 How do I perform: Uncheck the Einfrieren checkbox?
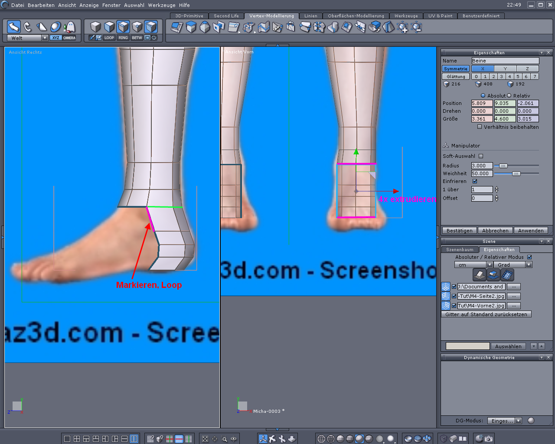point(475,181)
